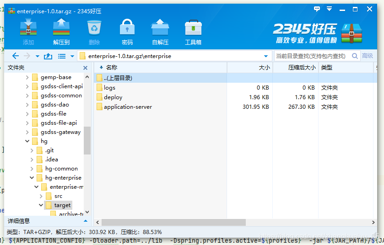Expand the address bar dropdown
Screen dimensions: 384x245
pyautogui.click(x=266, y=56)
